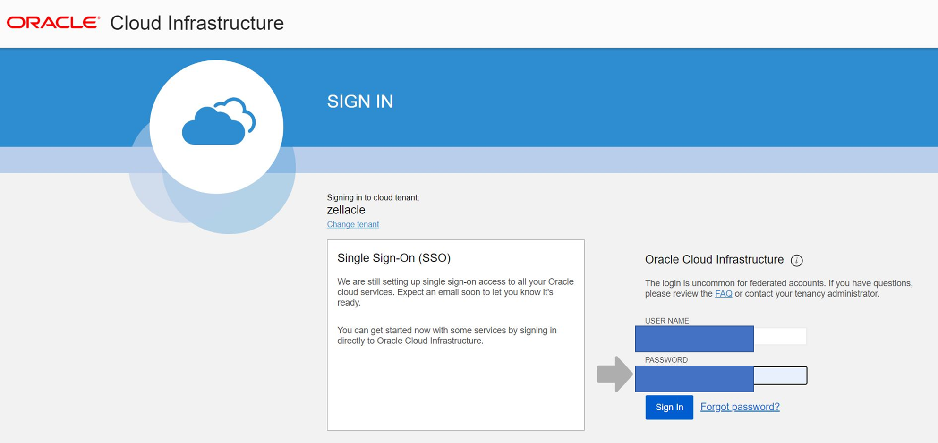Click the 'PASSWORD' label

[666, 360]
